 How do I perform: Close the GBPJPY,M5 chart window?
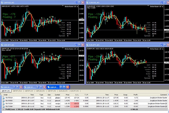[x=83, y=45]
